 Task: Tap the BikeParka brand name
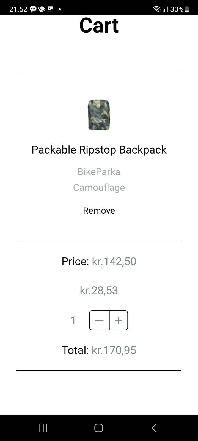pyautogui.click(x=99, y=172)
